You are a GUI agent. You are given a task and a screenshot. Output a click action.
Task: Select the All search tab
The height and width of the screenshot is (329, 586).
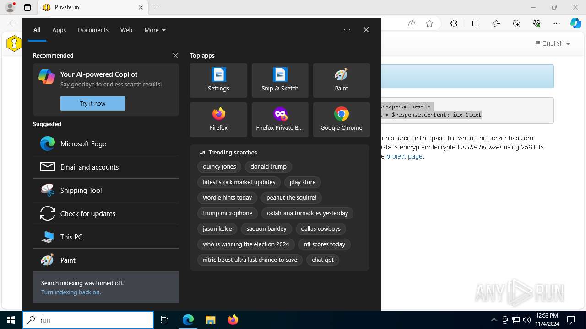(x=37, y=30)
